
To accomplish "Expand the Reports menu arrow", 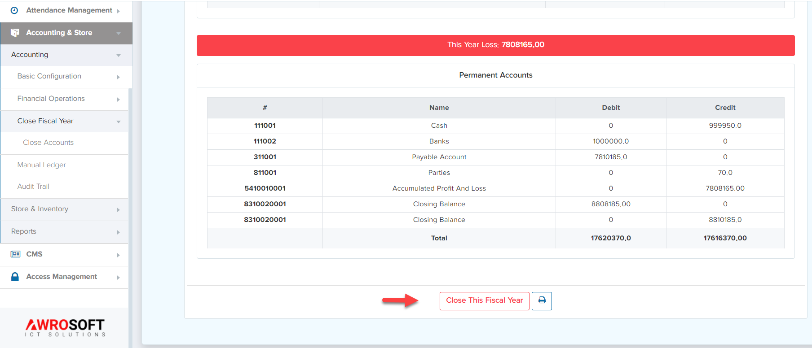I will click(118, 232).
